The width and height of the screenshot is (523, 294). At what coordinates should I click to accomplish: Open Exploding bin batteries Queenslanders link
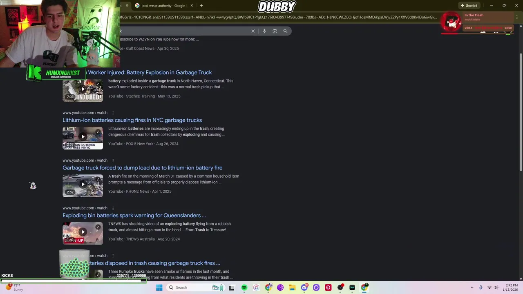click(134, 216)
